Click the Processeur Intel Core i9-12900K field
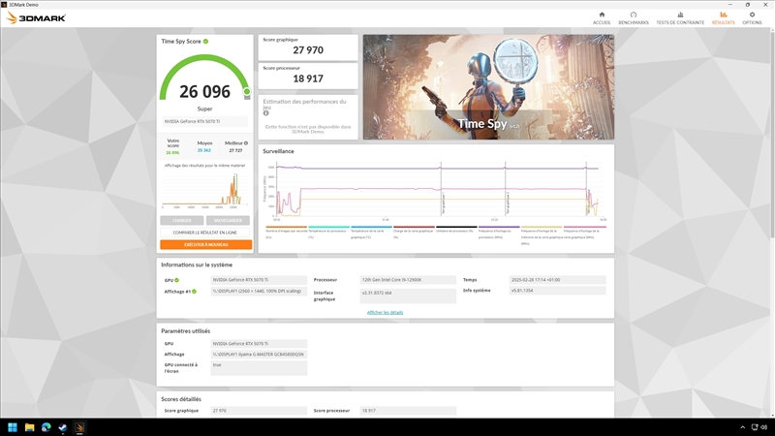 coord(408,280)
